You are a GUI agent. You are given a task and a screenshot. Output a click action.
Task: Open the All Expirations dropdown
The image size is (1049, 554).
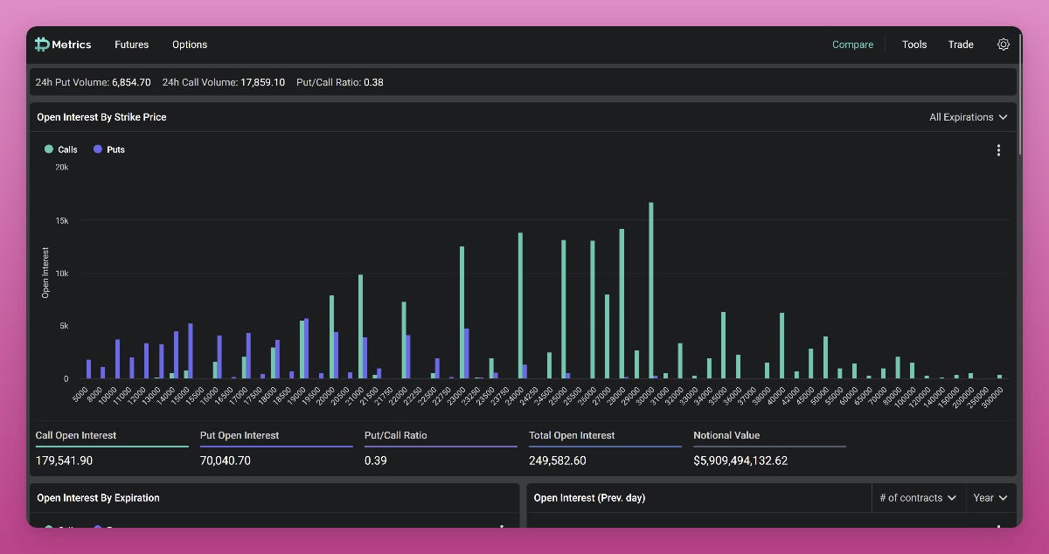[968, 116]
